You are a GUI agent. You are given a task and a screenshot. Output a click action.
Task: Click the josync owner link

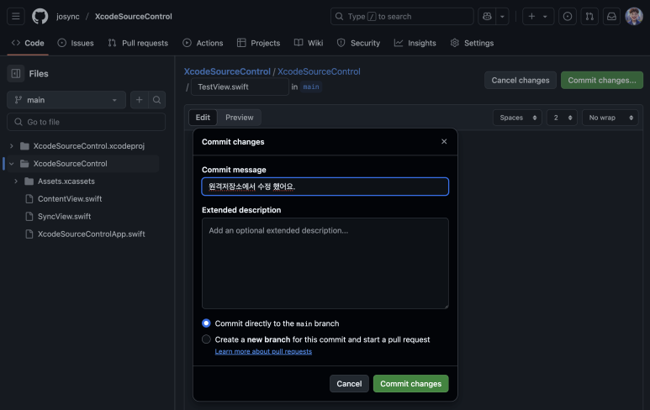tap(68, 17)
